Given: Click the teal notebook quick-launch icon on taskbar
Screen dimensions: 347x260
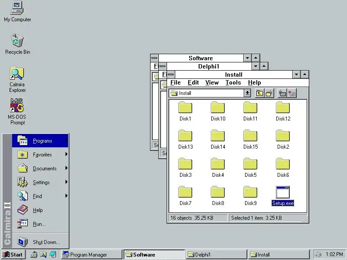Looking at the screenshot, I should click(52, 254).
